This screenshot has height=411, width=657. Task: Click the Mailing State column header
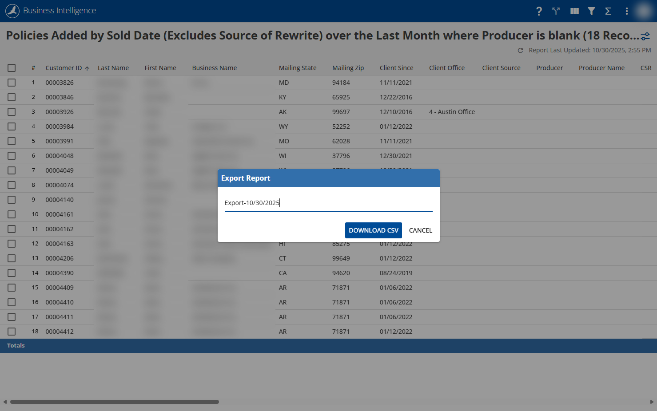[x=298, y=68]
